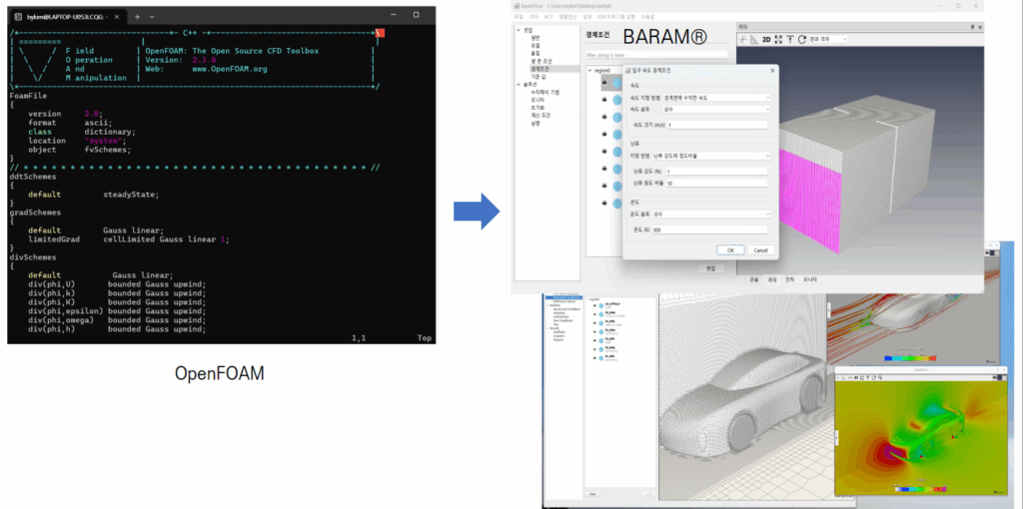Switch to the 모니터 bottom tab
Viewport: 1023px width, 509px height.
tap(809, 279)
